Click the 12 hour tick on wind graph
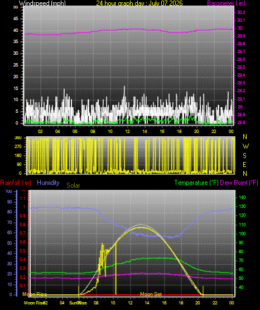Viewport: 260px width, 310px height. [127, 131]
